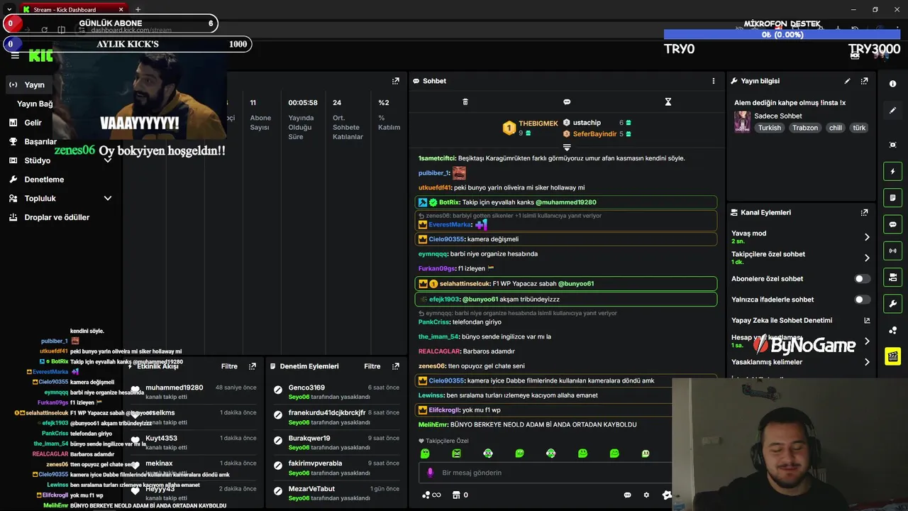The width and height of the screenshot is (908, 511).
Task: Open Yapay Zeka ile Sohbet Denetimi link icon
Action: [x=867, y=321]
